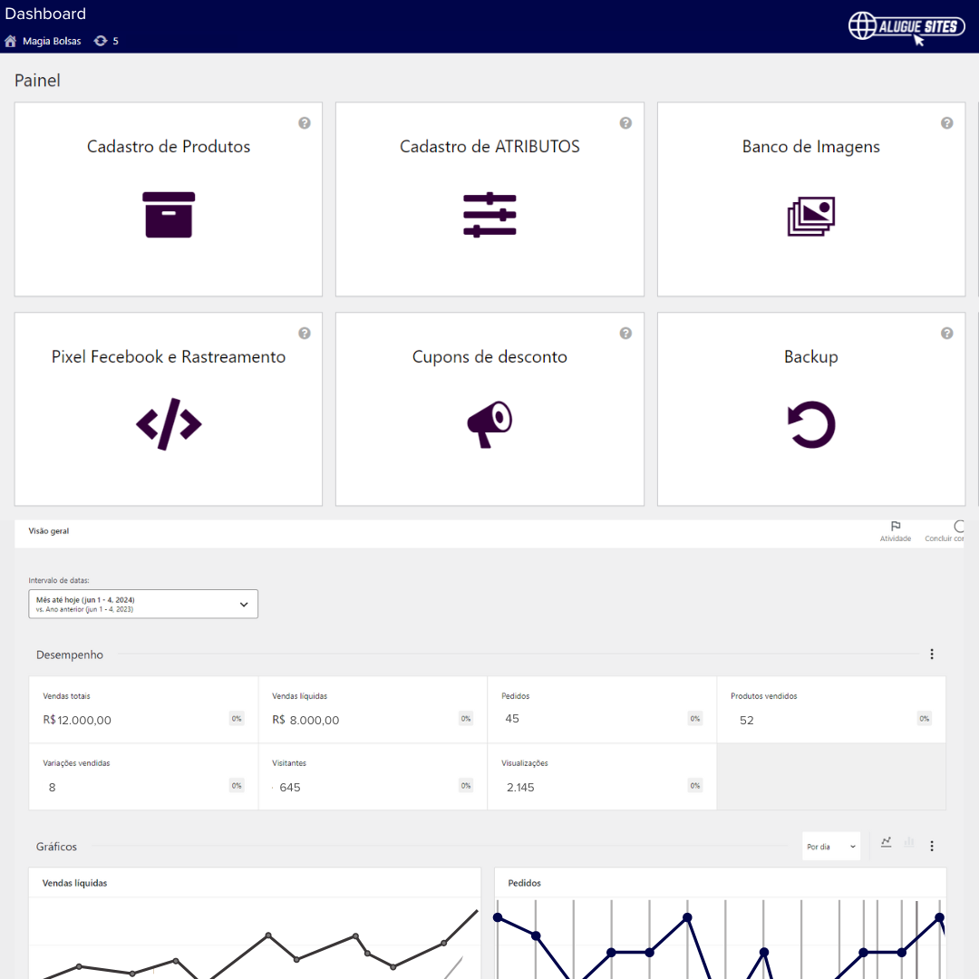This screenshot has height=979, width=979.
Task: Click the updates refresh icon showing 5
Action: click(100, 42)
